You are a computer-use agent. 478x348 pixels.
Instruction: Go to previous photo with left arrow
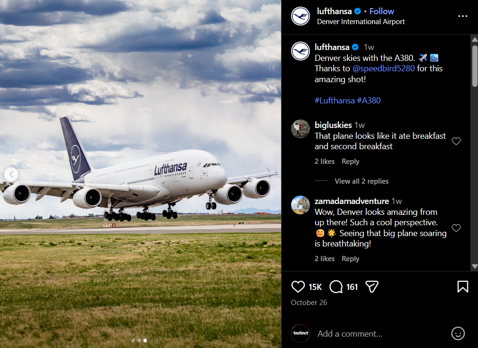tap(11, 174)
